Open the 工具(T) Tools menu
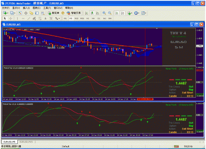 [47, 8]
